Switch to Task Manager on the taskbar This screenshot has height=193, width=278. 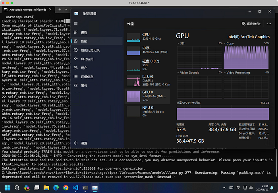point(95,188)
